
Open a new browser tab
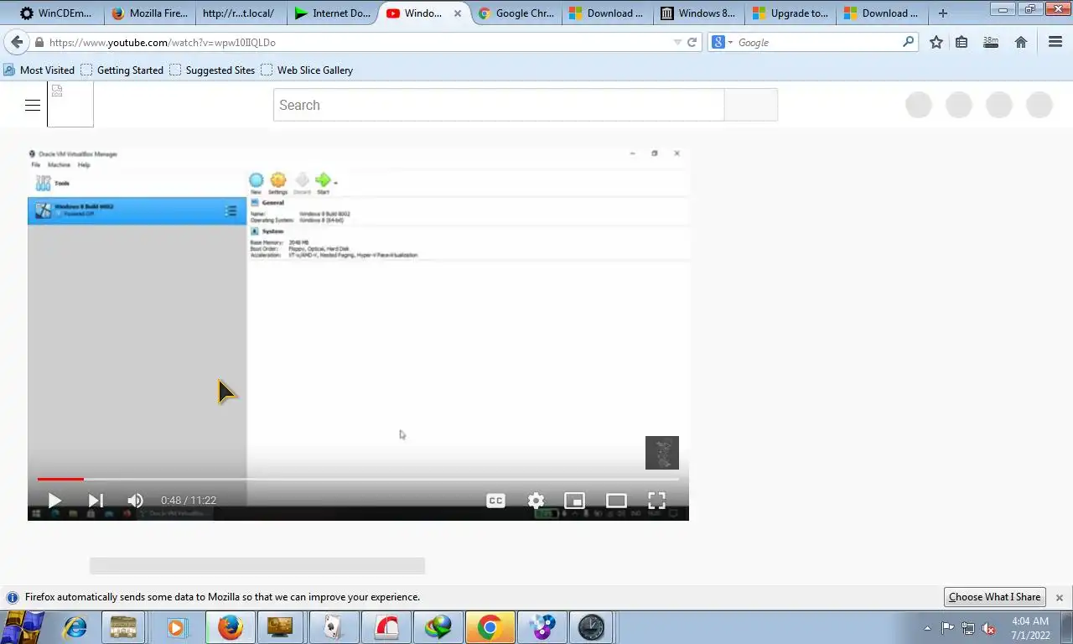tap(943, 13)
